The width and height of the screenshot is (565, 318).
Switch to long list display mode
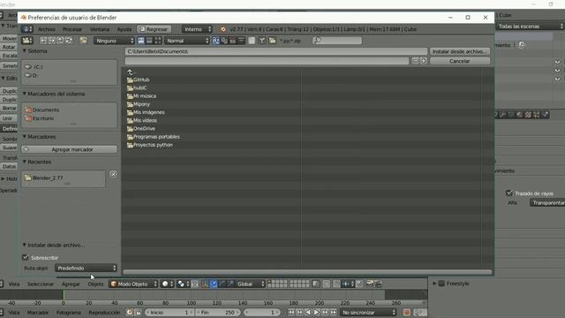click(149, 41)
